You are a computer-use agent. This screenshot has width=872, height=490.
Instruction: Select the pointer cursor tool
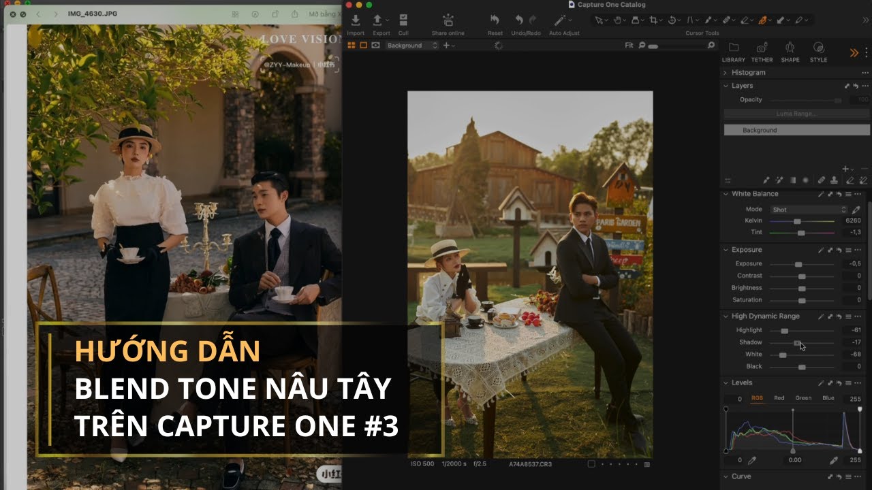(599, 20)
